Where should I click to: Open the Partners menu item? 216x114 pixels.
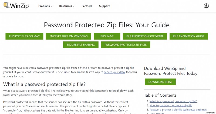(86, 6)
